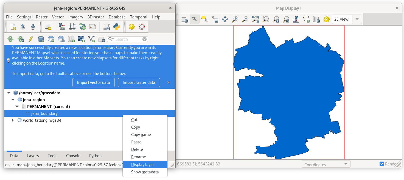Reload the GRASS database tree

coord(10,39)
